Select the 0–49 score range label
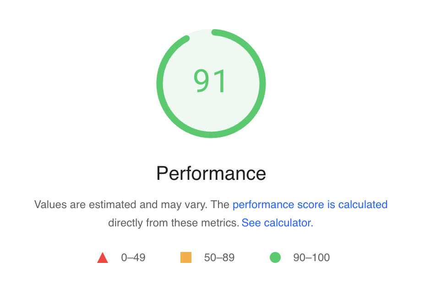This screenshot has height=283, width=436. 133,257
